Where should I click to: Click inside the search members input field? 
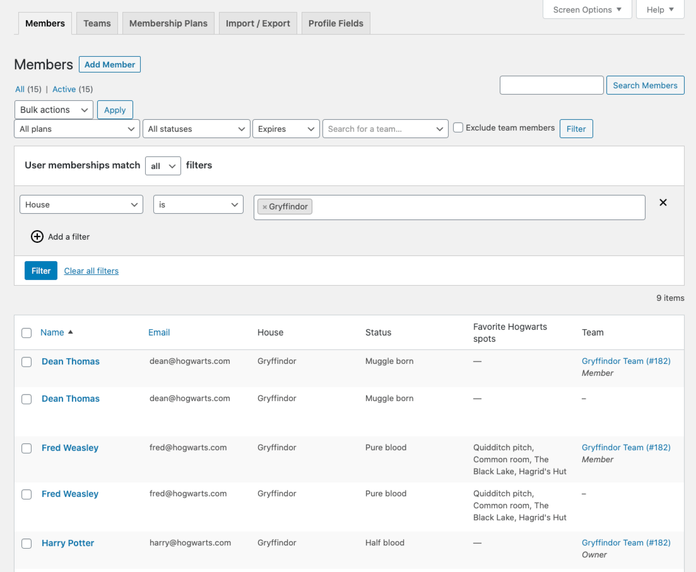point(551,85)
